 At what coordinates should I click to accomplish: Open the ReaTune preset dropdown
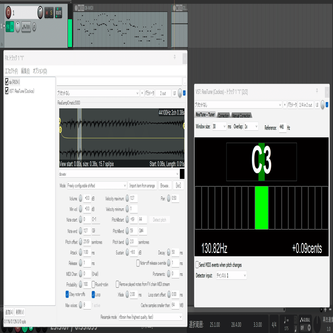click(238, 105)
